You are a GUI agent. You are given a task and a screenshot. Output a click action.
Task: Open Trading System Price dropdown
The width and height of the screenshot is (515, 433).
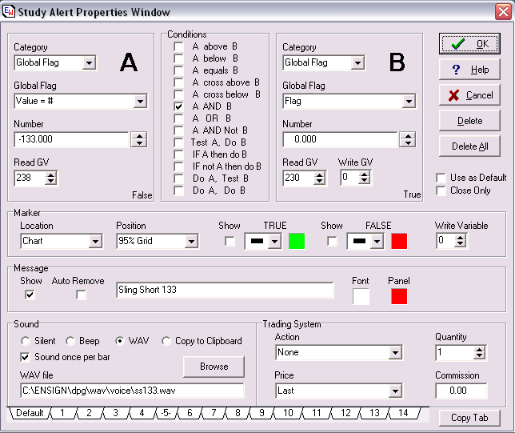click(395, 391)
